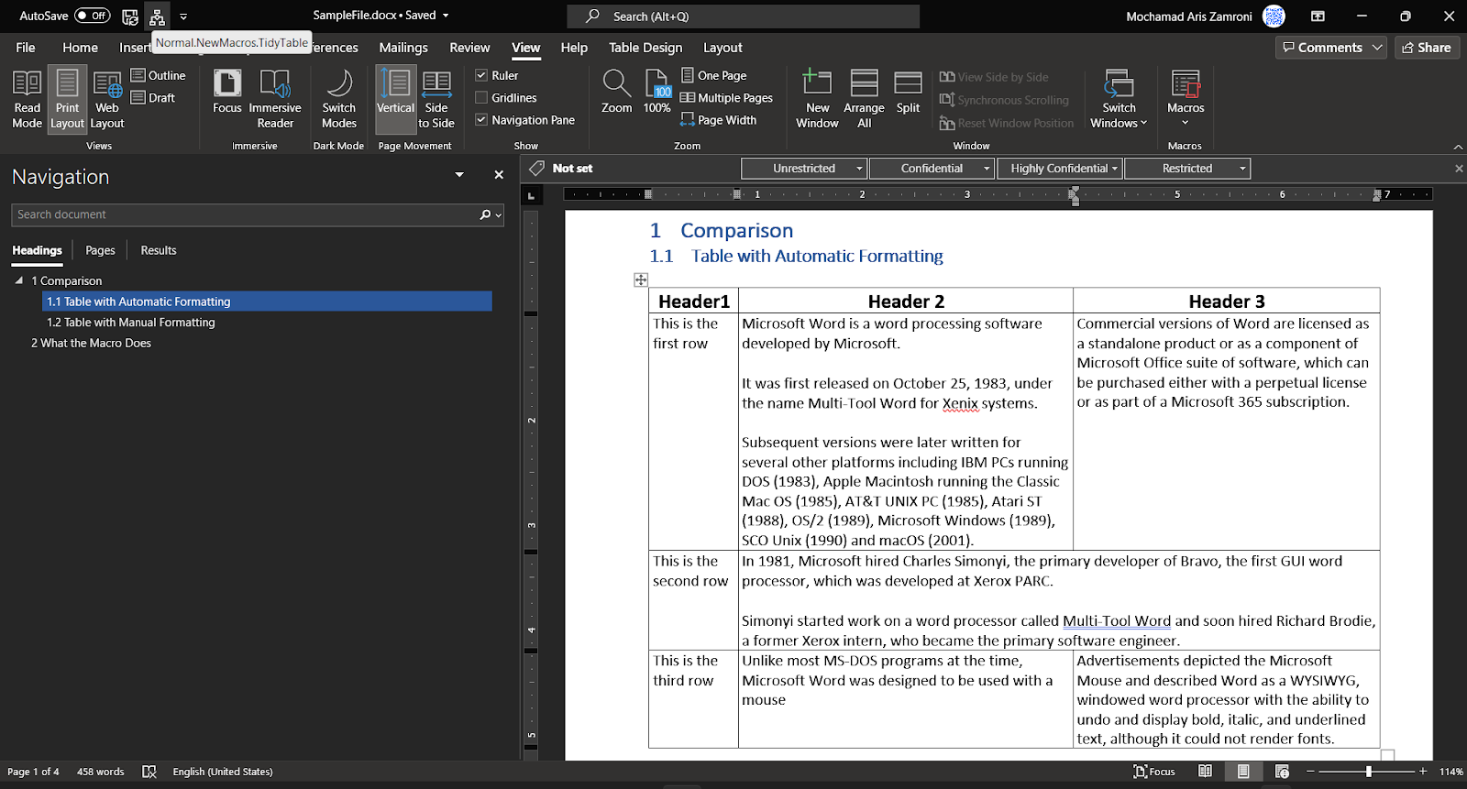Open the Comments button
Screen dimensions: 1467x789
tap(1332, 48)
